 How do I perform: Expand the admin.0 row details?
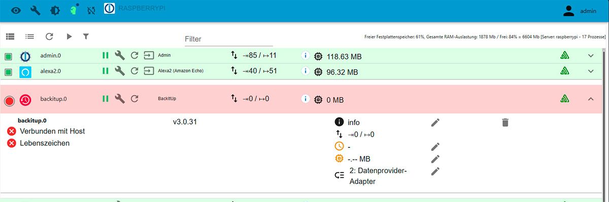(x=591, y=56)
